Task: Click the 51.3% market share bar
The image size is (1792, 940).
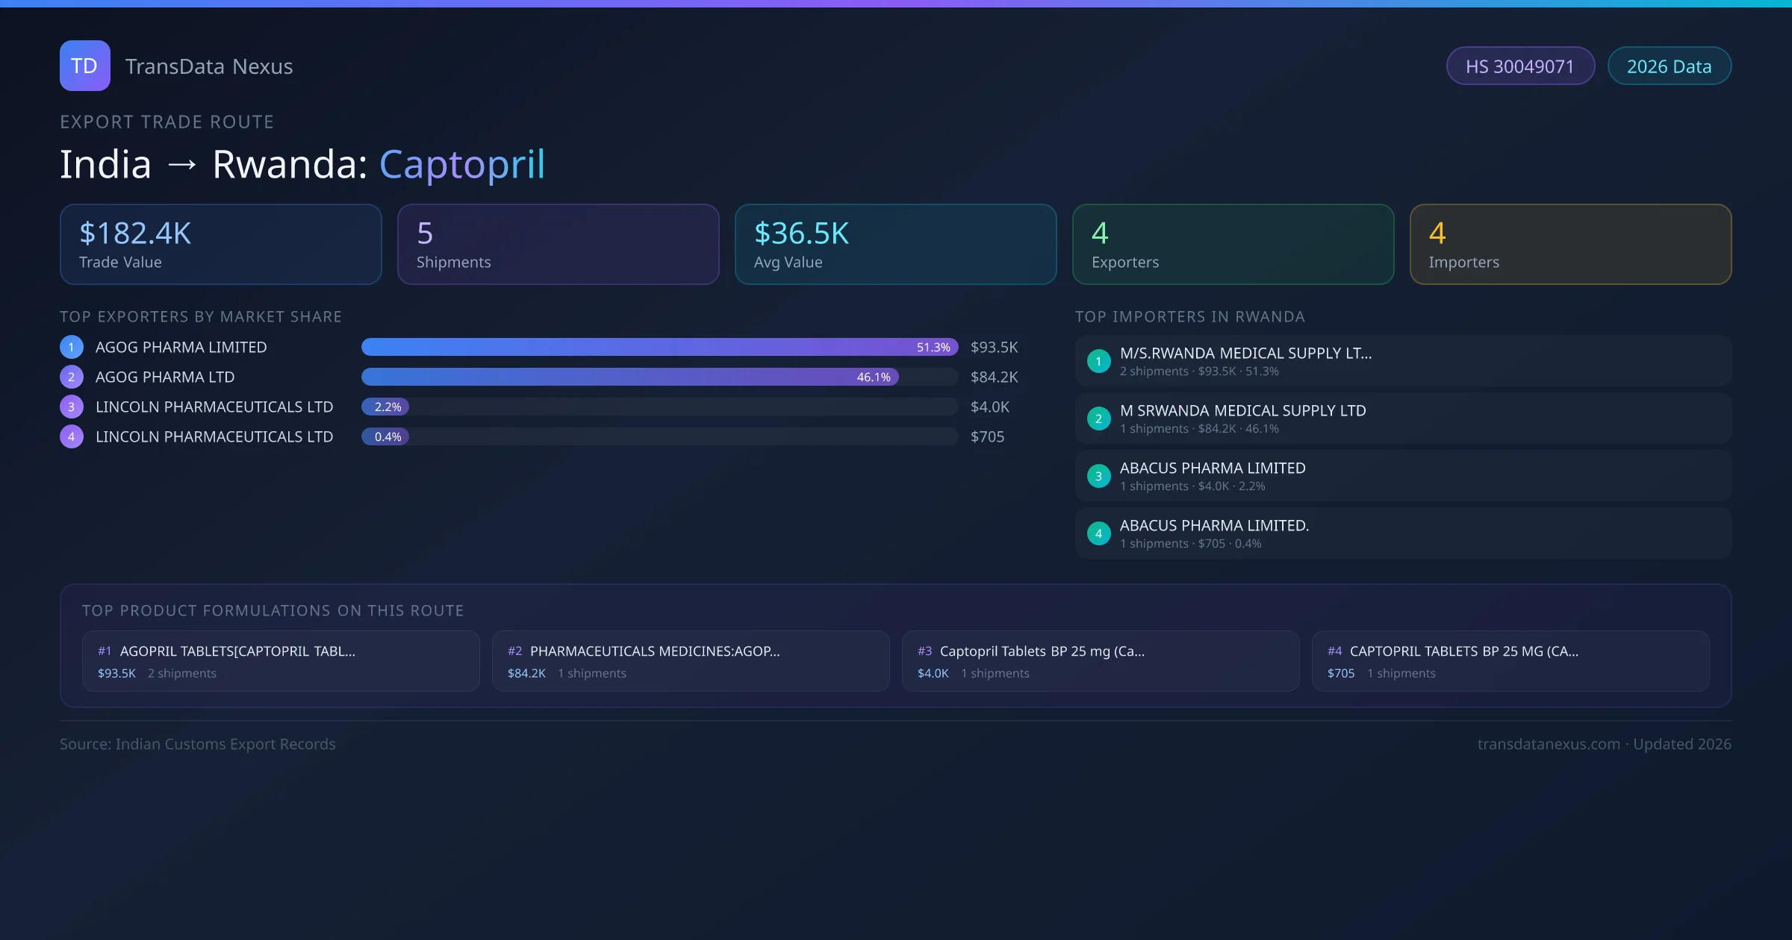Action: point(659,347)
